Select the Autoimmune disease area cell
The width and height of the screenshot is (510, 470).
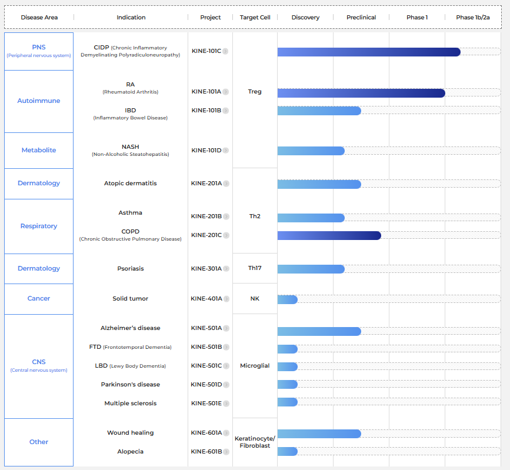[39, 101]
